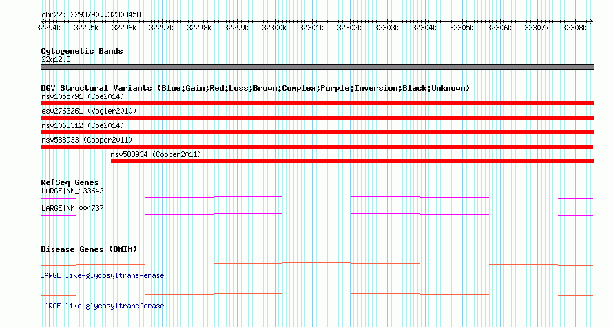
Task: Click the 32305k ruler position
Action: pyautogui.click(x=461, y=28)
